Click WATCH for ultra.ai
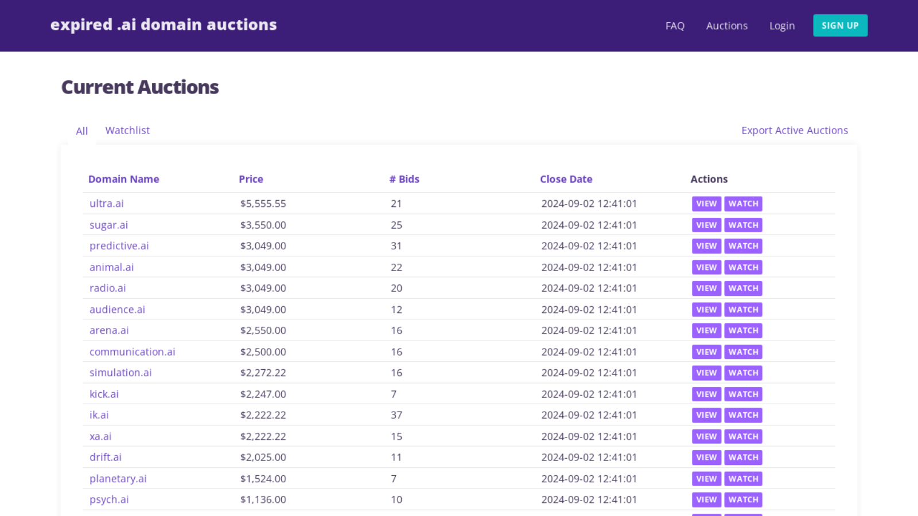Image resolution: width=918 pixels, height=516 pixels. [743, 204]
